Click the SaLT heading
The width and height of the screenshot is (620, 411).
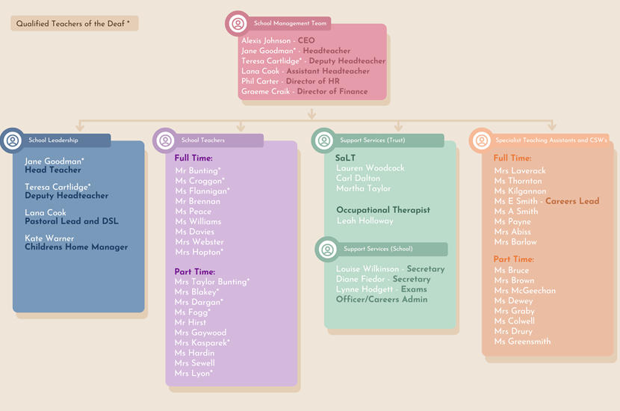(x=345, y=158)
